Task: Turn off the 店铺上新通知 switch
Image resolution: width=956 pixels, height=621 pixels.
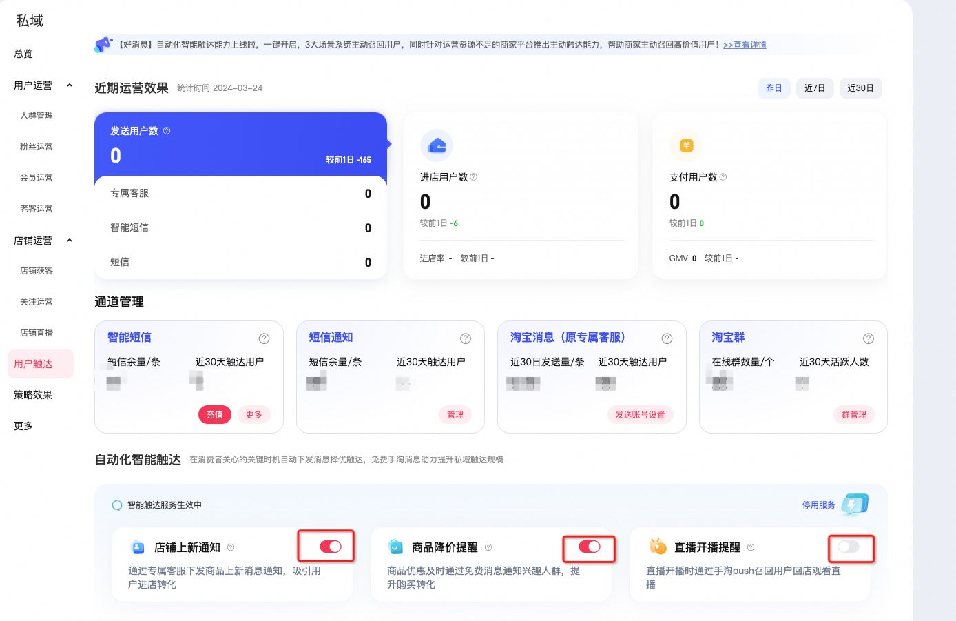Action: [x=331, y=547]
